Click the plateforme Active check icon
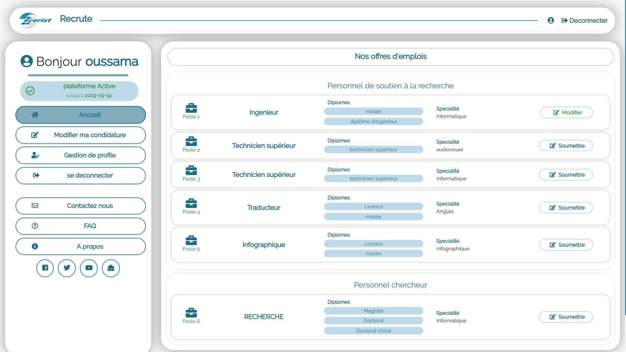 click(x=30, y=91)
